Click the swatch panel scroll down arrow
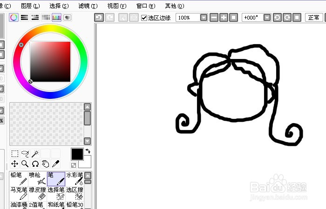The width and height of the screenshot is (326, 209). point(88,141)
